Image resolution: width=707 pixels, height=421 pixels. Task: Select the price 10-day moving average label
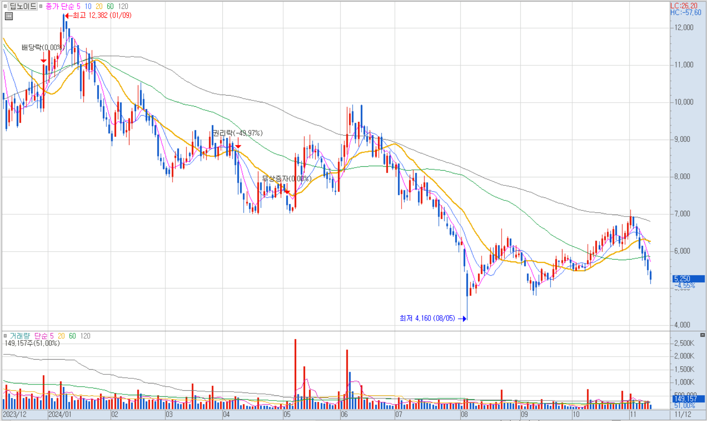point(88,6)
